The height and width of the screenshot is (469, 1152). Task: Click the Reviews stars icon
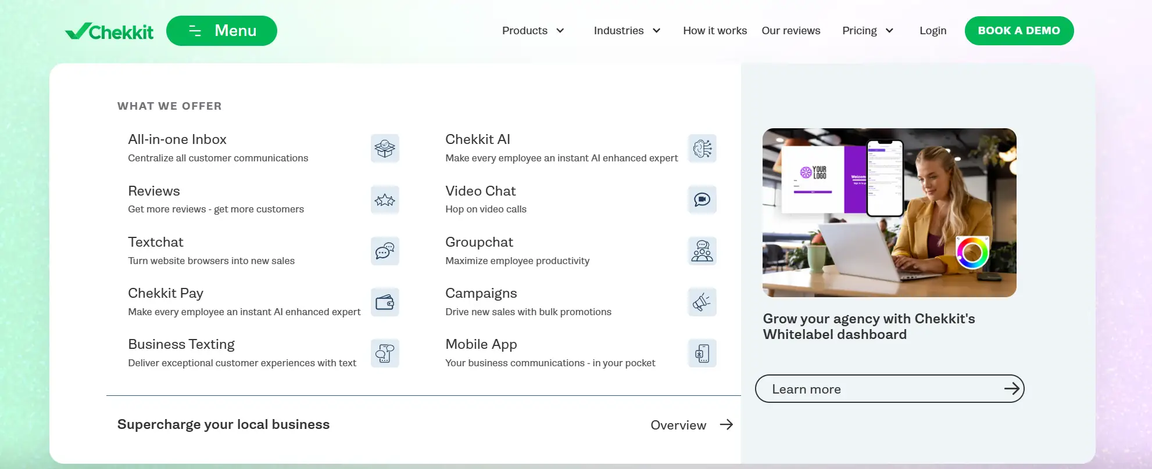coord(385,200)
